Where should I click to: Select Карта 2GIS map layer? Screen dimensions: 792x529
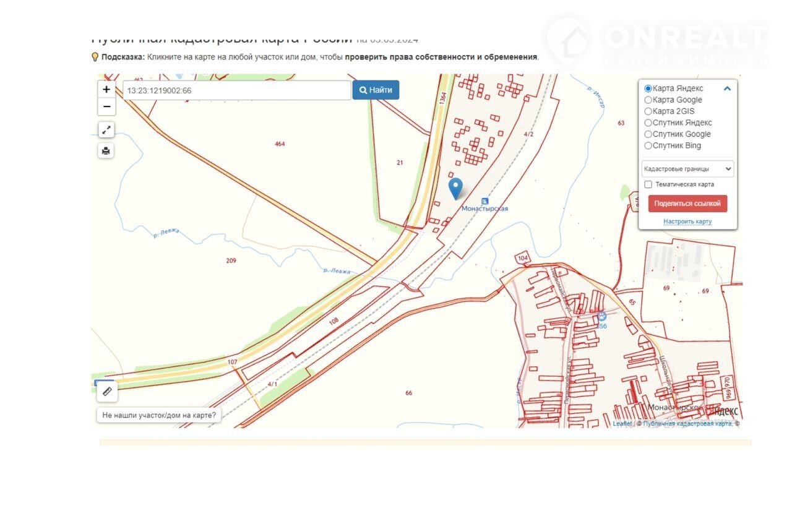(x=648, y=111)
